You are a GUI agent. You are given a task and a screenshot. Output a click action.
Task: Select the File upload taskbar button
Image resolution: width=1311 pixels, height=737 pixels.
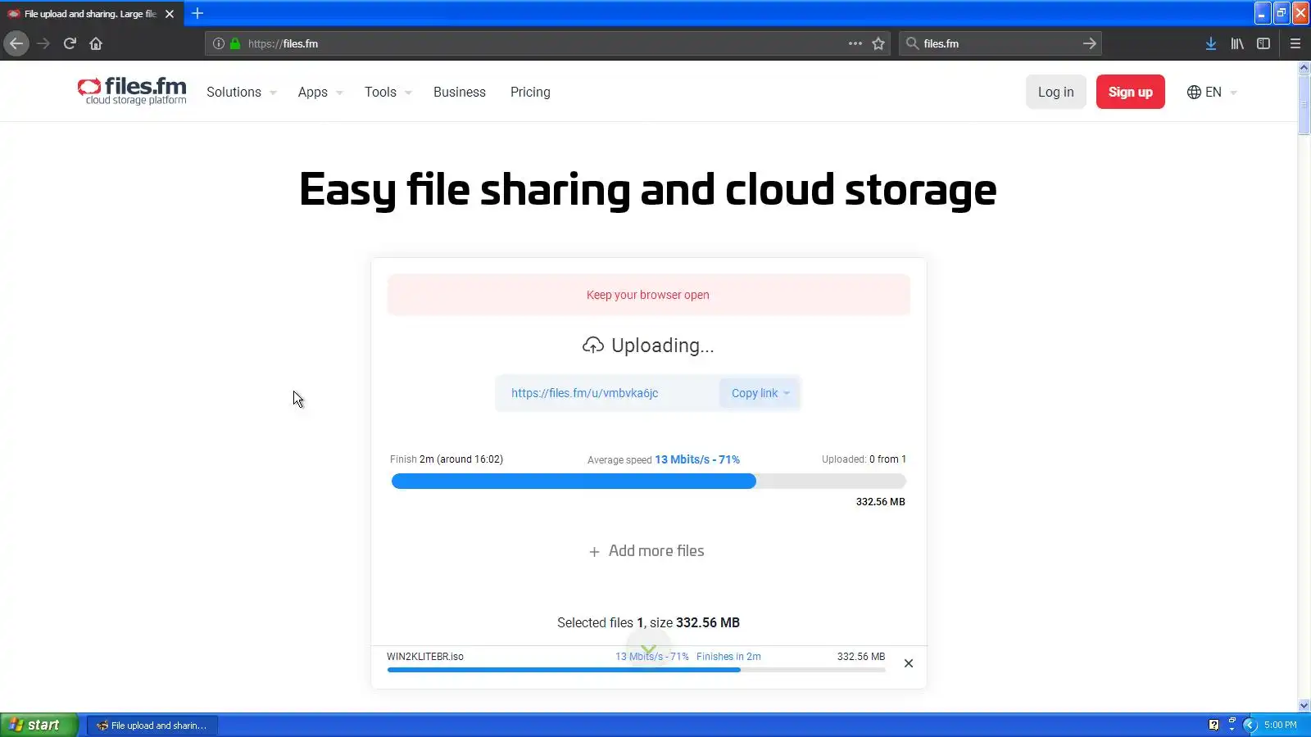(x=152, y=726)
